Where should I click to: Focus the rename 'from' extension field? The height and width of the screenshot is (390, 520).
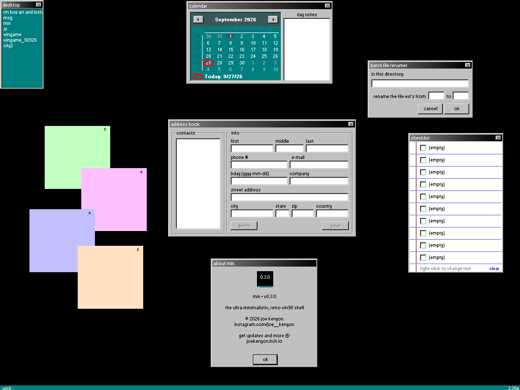(436, 96)
